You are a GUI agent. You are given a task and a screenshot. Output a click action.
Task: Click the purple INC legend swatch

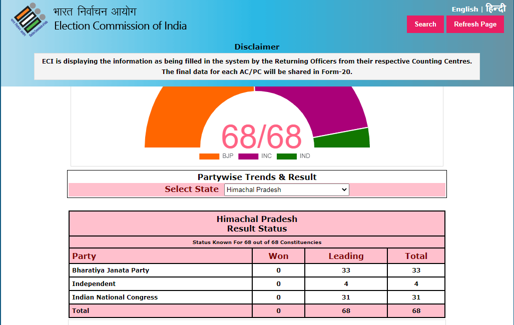pyautogui.click(x=248, y=156)
